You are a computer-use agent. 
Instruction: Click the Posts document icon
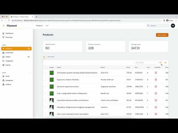click(3, 76)
